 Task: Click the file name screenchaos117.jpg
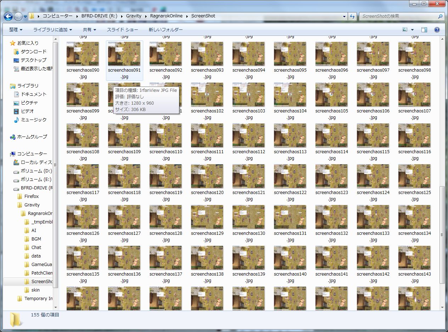coord(83,196)
